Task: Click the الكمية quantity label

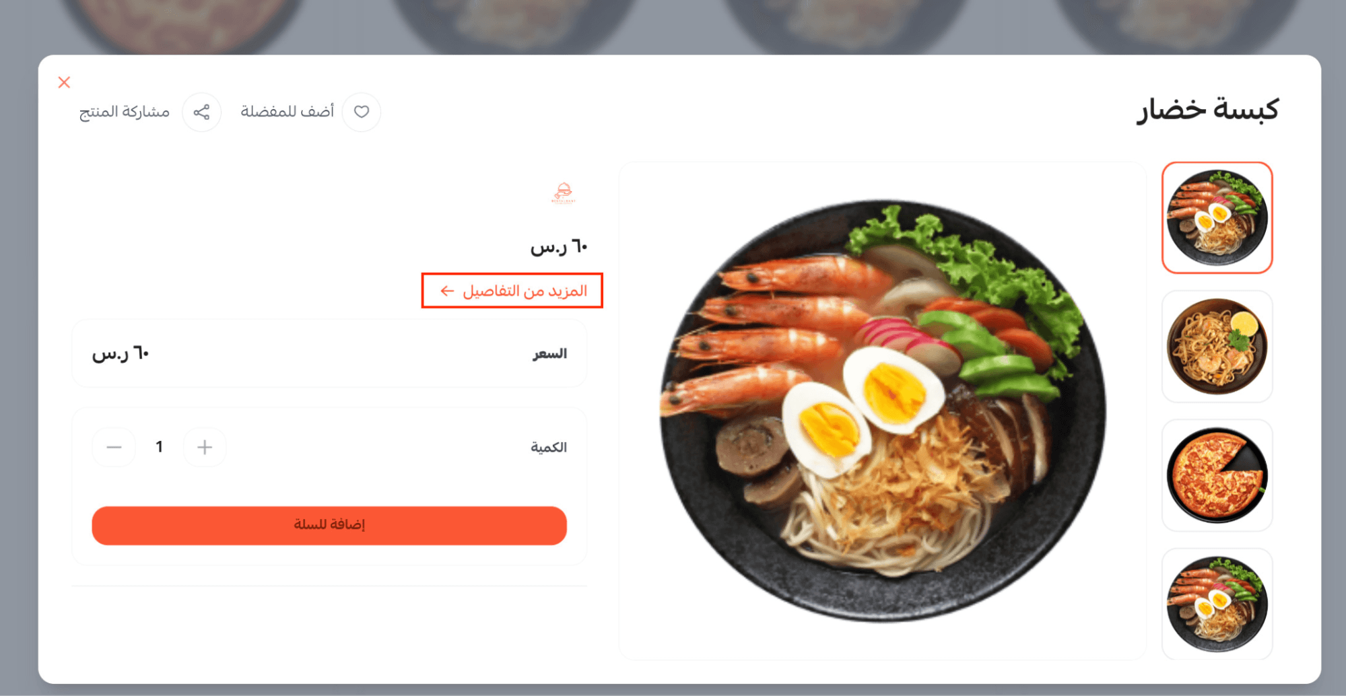Action: point(549,447)
